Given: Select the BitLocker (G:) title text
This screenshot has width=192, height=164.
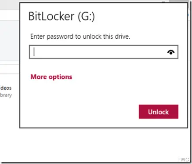Looking at the screenshot, I should coord(62,16).
